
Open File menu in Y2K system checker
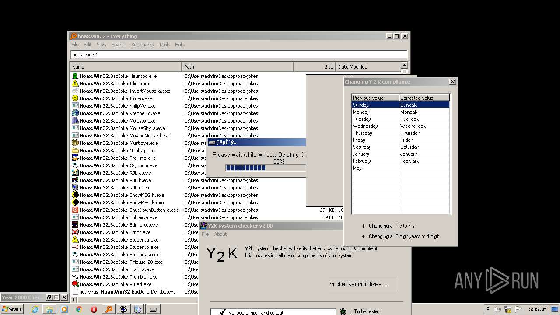tap(205, 234)
